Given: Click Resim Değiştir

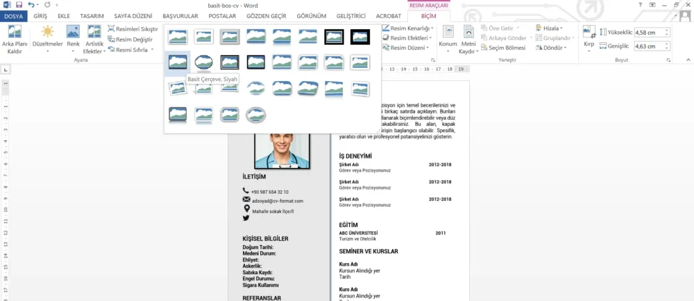Looking at the screenshot, I should pyautogui.click(x=130, y=39).
